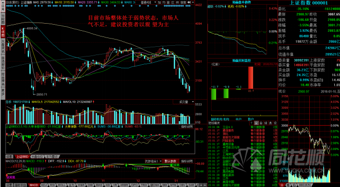Toggle the 全 filter in ticker list
The image size is (340, 187).
point(256,123)
